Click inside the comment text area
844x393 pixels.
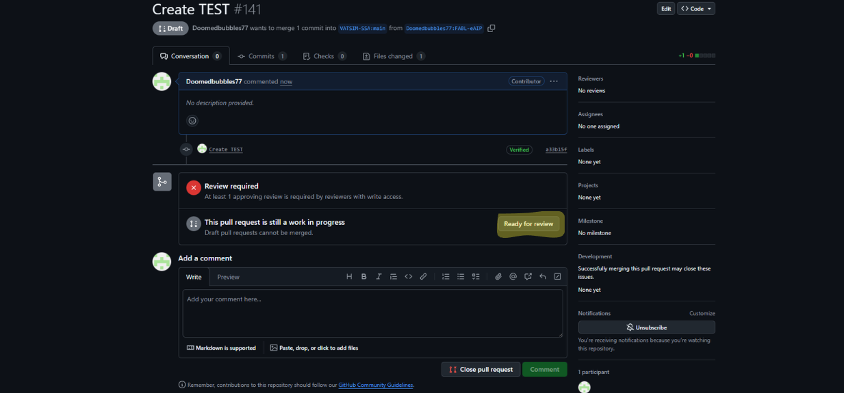pyautogui.click(x=372, y=313)
